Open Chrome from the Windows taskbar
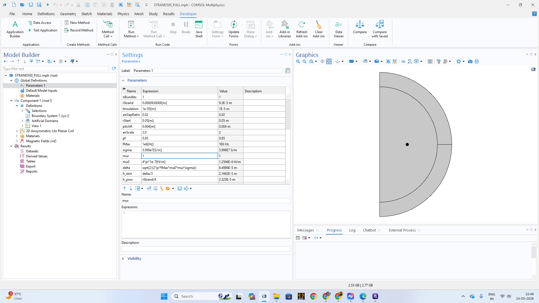 tap(314, 296)
